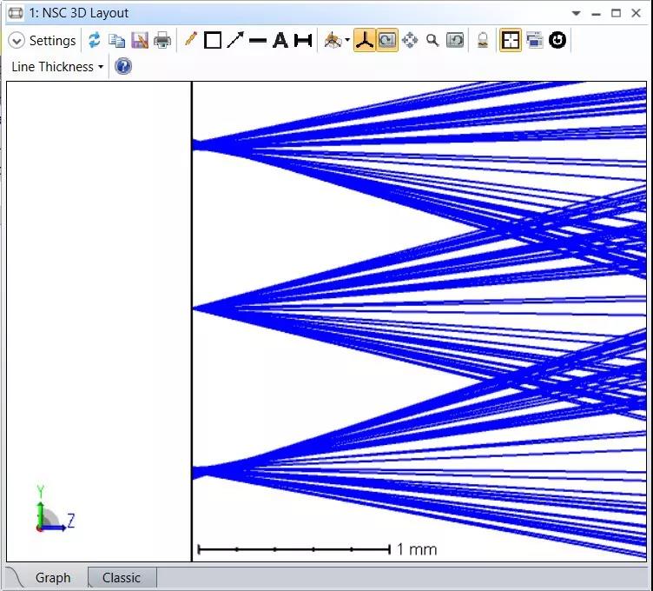Open the camera view dropdown arrow
Viewport: 653px width, 591px height.
347,41
